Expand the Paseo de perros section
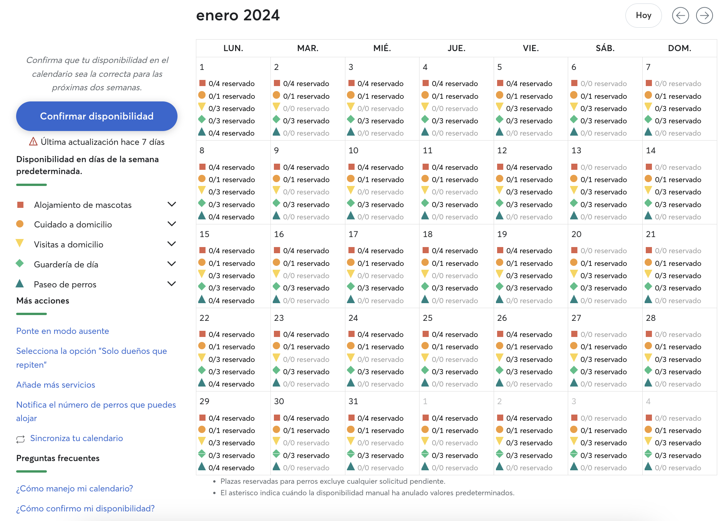Image resolution: width=723 pixels, height=521 pixels. coord(172,284)
